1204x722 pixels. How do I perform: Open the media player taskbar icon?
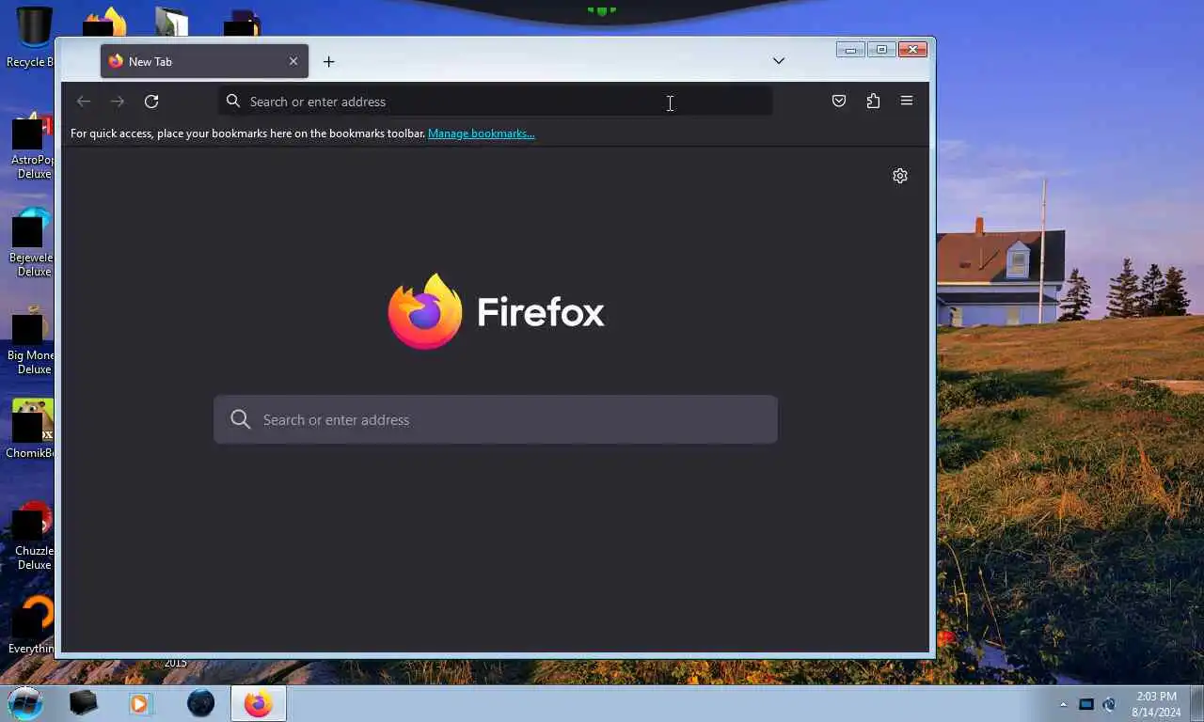point(140,703)
